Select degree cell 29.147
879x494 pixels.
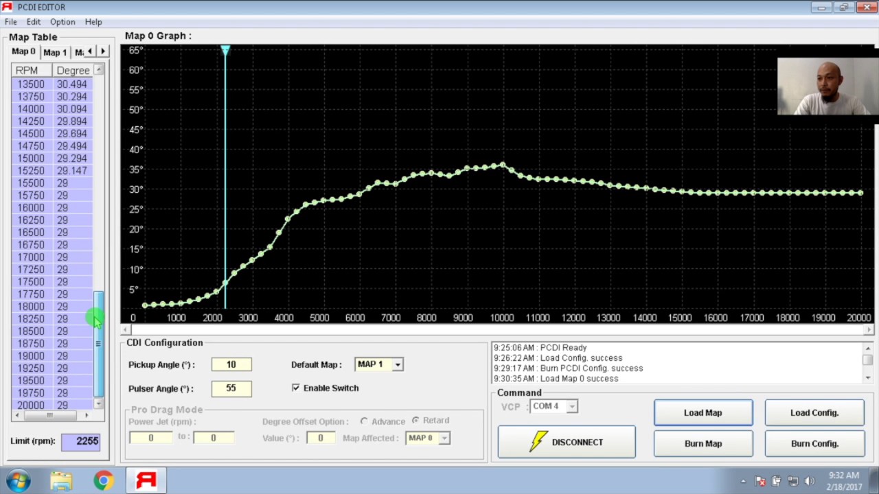(x=72, y=171)
